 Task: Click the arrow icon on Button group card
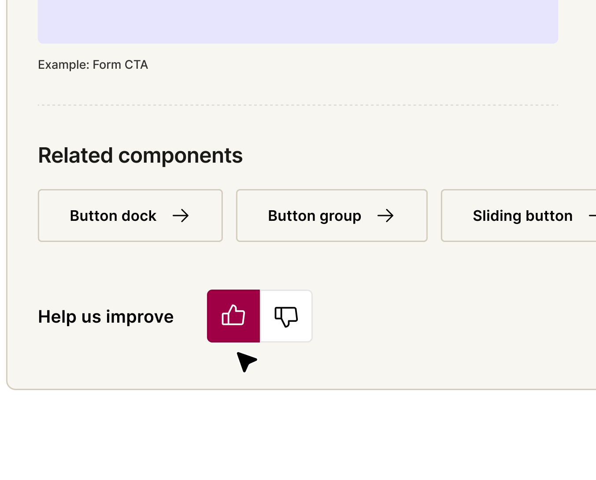tap(386, 216)
